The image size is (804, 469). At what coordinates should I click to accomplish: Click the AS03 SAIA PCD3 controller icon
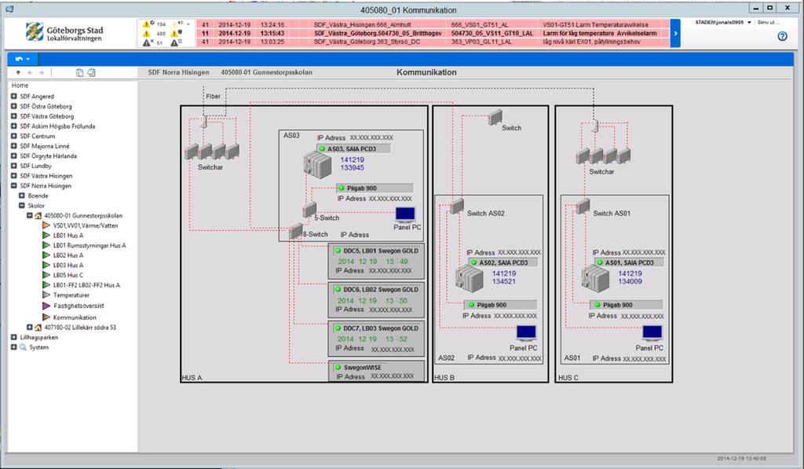point(318,164)
